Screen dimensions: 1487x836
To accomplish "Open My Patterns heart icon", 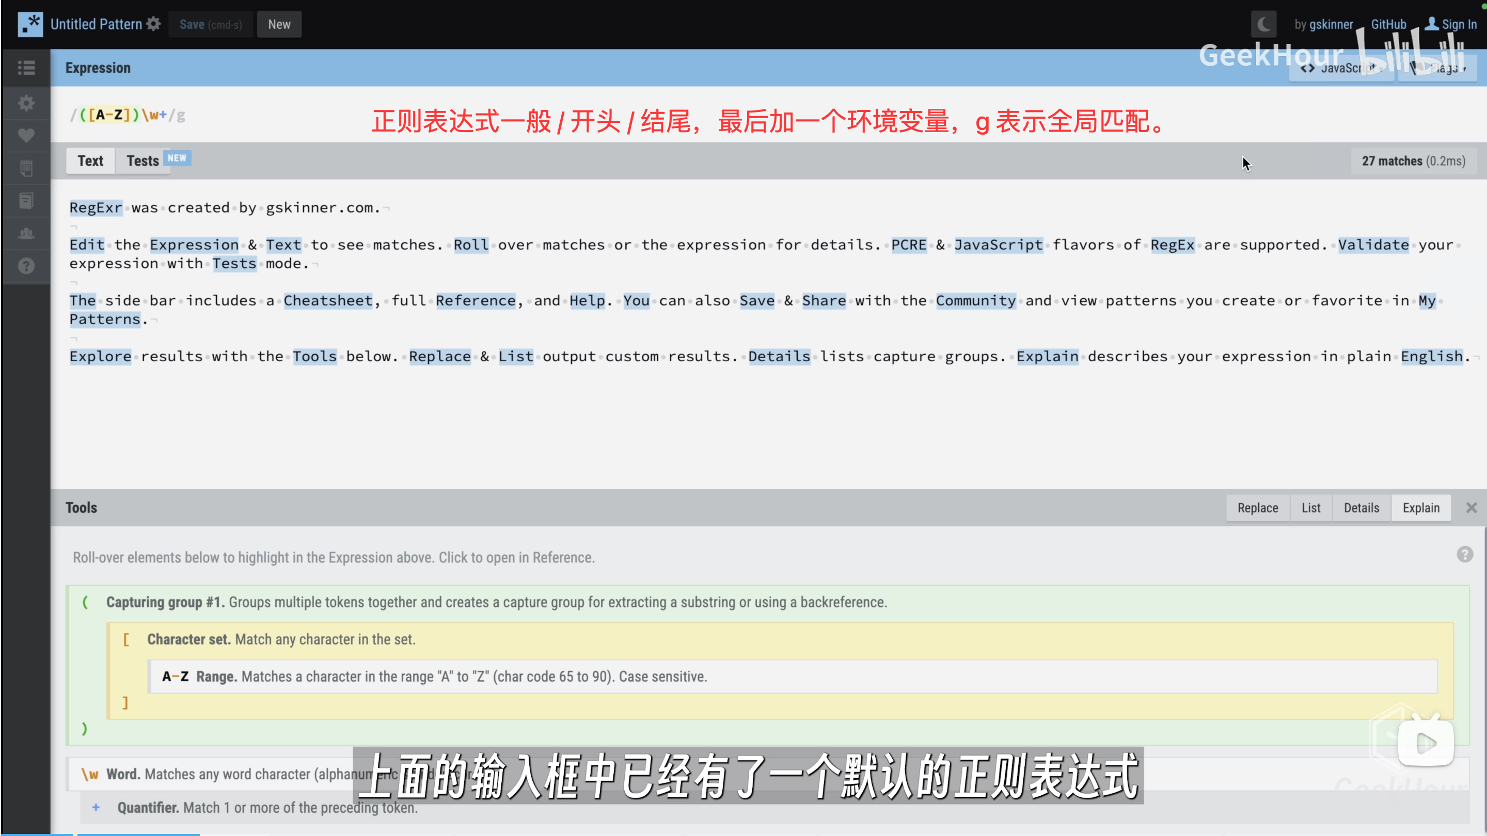I will click(26, 136).
